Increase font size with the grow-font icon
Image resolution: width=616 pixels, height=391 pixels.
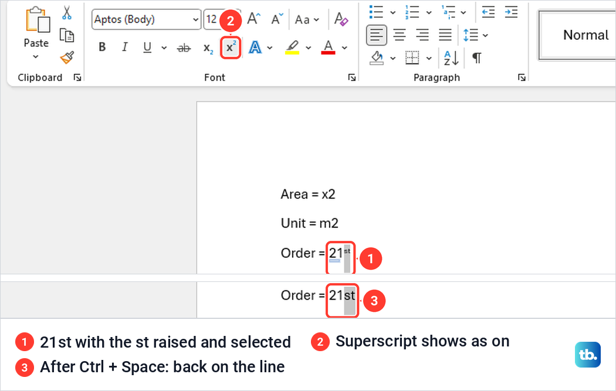point(254,19)
